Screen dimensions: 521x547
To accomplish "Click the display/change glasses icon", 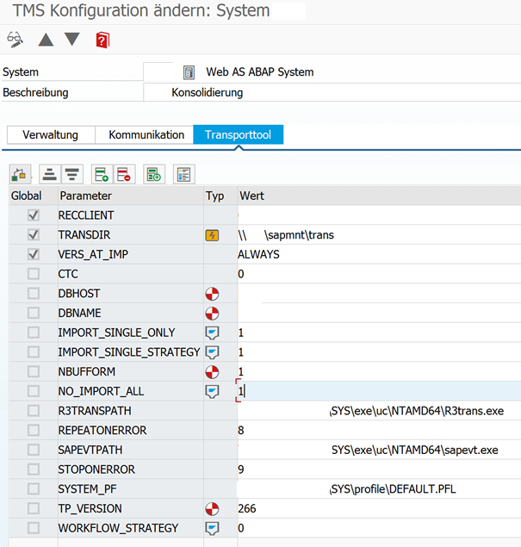I will point(15,40).
